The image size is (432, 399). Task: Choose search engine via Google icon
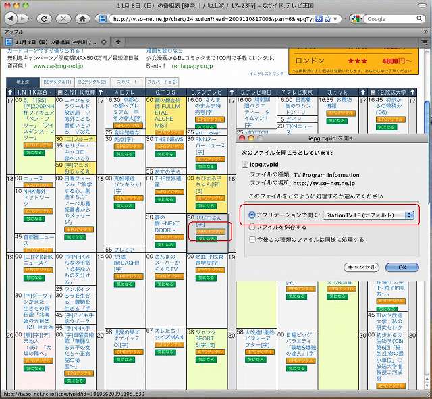pos(356,19)
